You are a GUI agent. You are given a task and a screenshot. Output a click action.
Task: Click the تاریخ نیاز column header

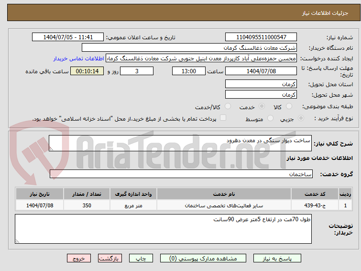(40, 194)
